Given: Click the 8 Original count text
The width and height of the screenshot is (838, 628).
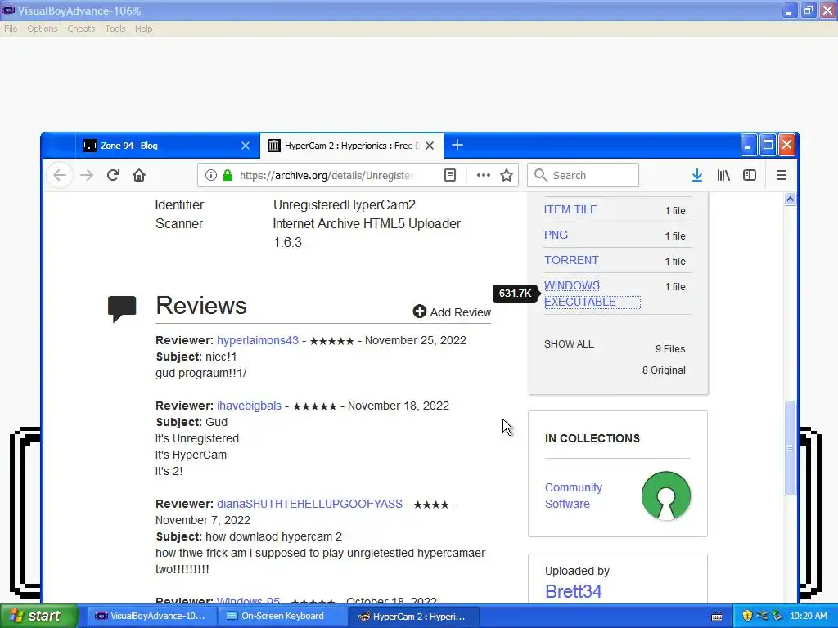Looking at the screenshot, I should [x=664, y=370].
